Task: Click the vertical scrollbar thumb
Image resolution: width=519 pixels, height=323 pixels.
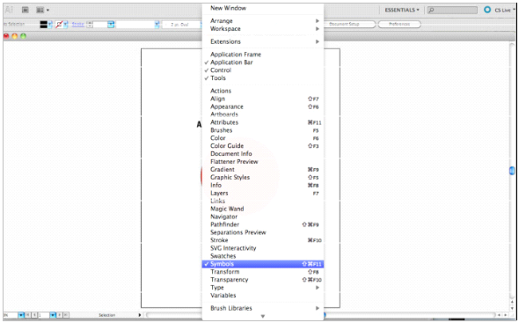Action: tap(512, 171)
